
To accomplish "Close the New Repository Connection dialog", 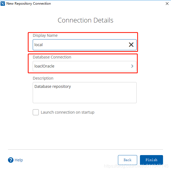I will pyautogui.click(x=167, y=4).
